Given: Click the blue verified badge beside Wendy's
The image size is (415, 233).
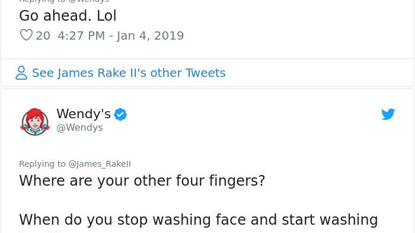Looking at the screenshot, I should tap(120, 114).
